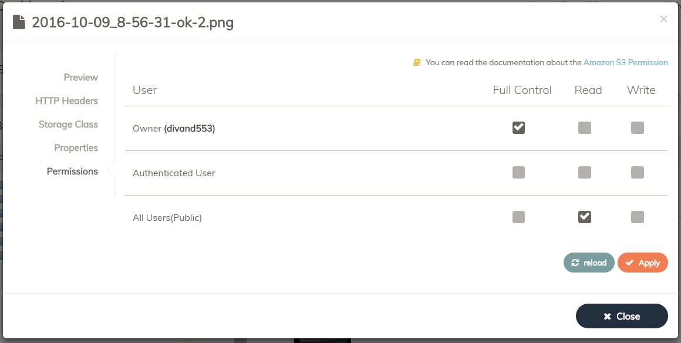
Task: Select the Permissions tab
Action: click(x=72, y=171)
